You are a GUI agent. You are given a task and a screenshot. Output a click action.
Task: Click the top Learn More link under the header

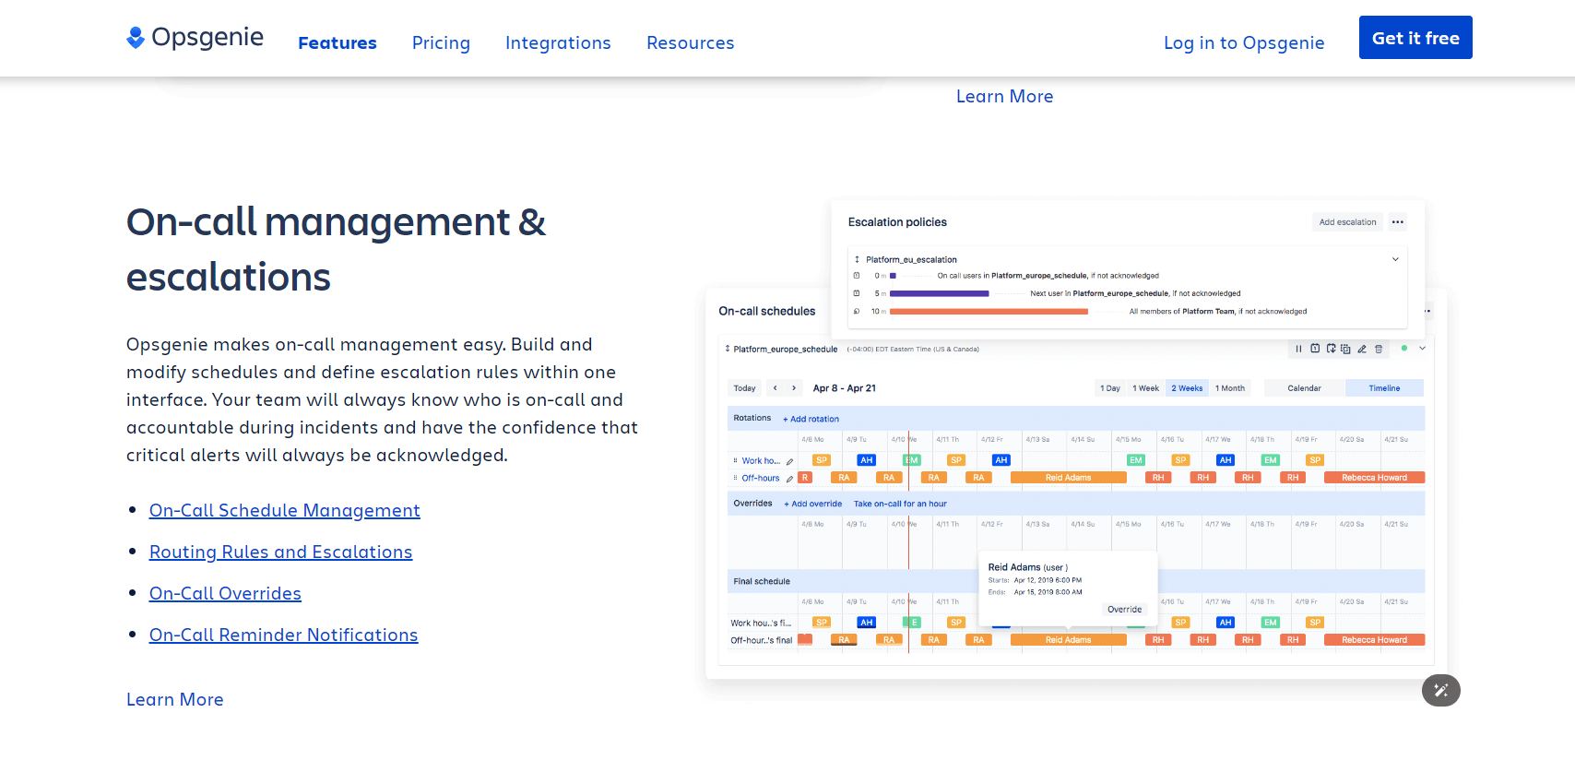[1004, 96]
